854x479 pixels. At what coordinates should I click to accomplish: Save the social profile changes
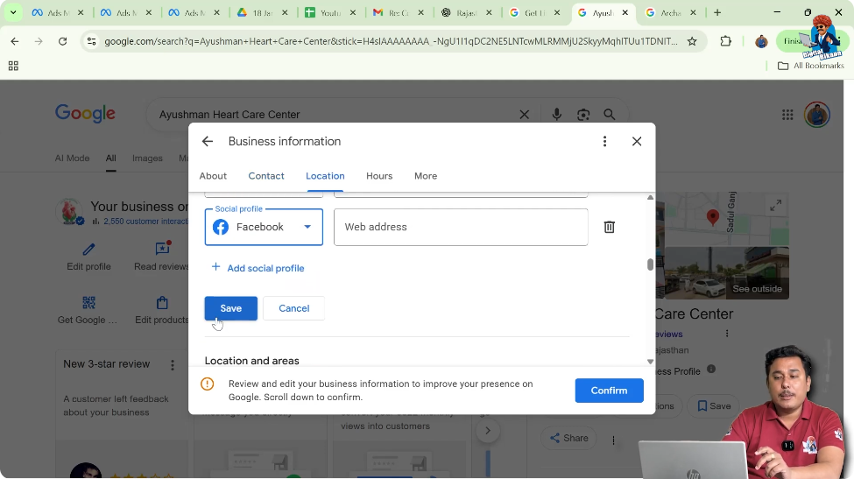231,308
